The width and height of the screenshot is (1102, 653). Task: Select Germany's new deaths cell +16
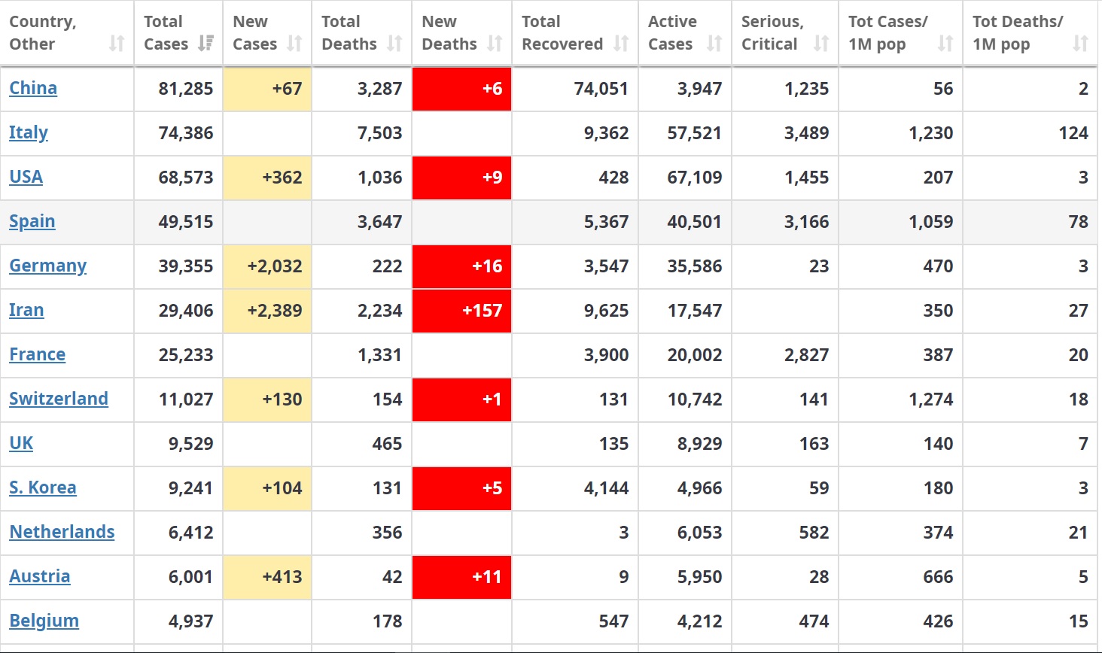click(461, 266)
